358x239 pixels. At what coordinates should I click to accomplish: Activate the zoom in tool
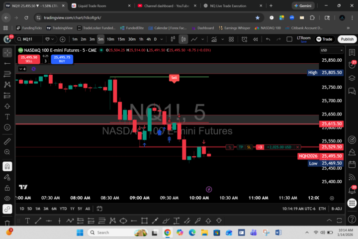coord(7,152)
